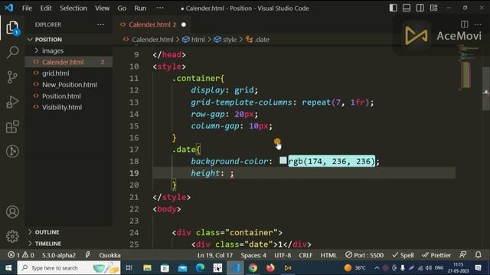Open Firefox from taskbar
Screen dimensions: 490x275
click(270, 268)
